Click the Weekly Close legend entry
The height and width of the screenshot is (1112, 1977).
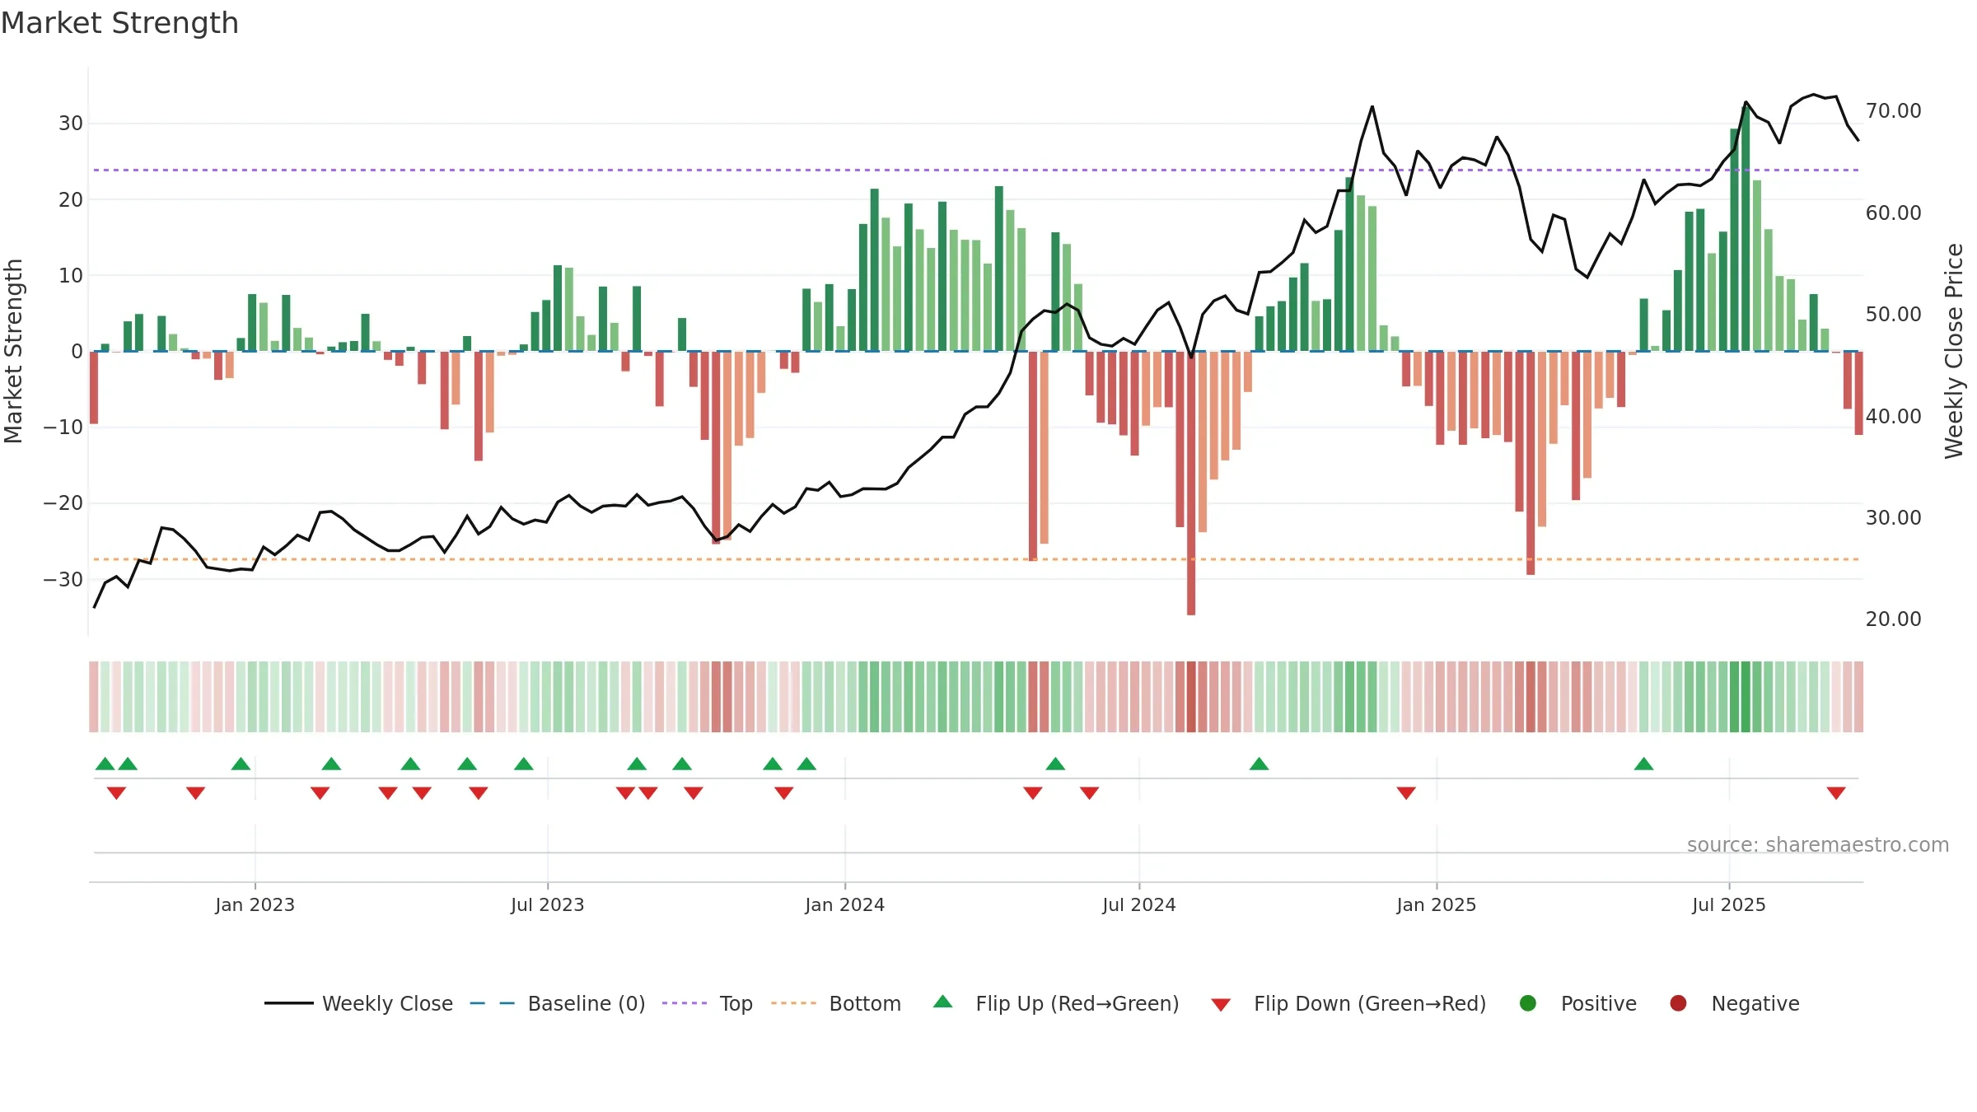coord(358,1003)
